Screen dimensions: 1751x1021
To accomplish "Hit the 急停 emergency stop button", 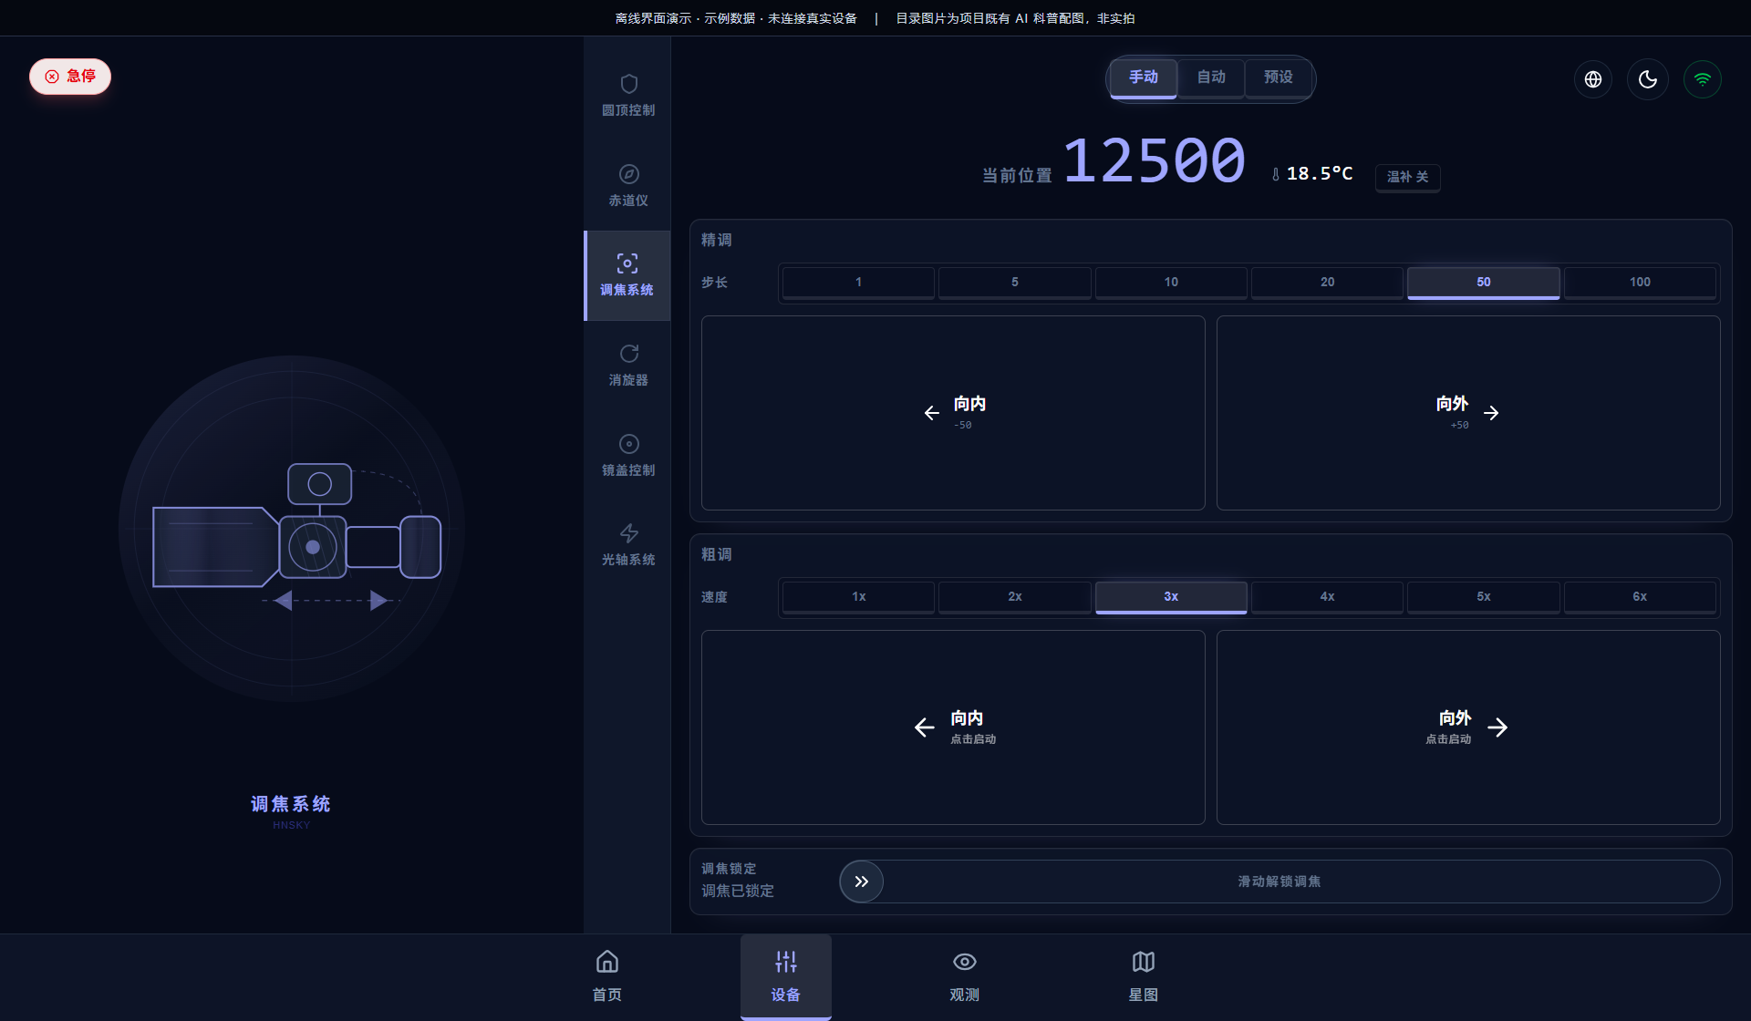I will 70,77.
